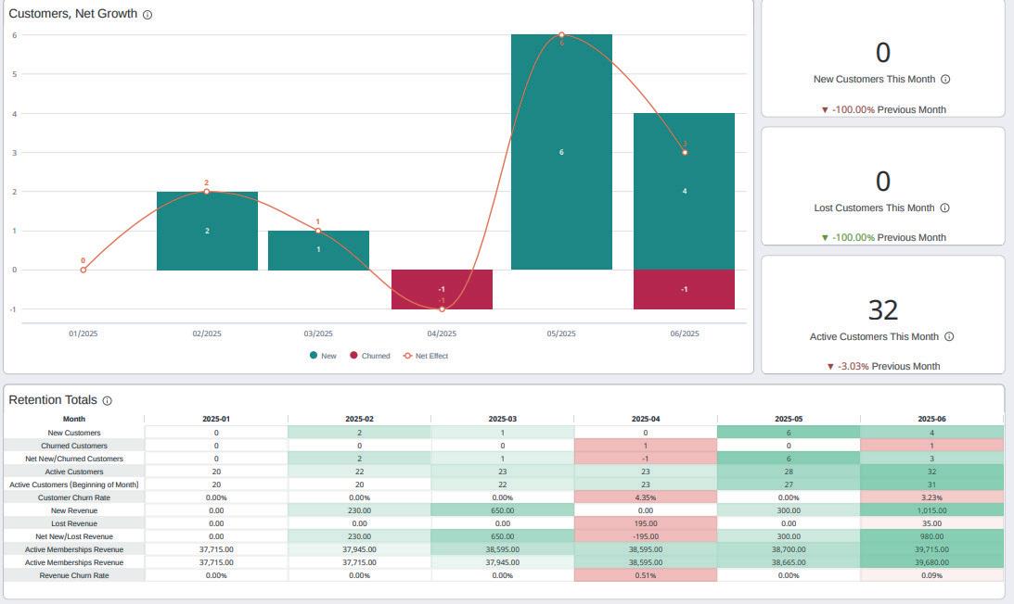The image size is (1014, 604).
Task: Click info icon next to New Customers This Month
Action: [944, 80]
